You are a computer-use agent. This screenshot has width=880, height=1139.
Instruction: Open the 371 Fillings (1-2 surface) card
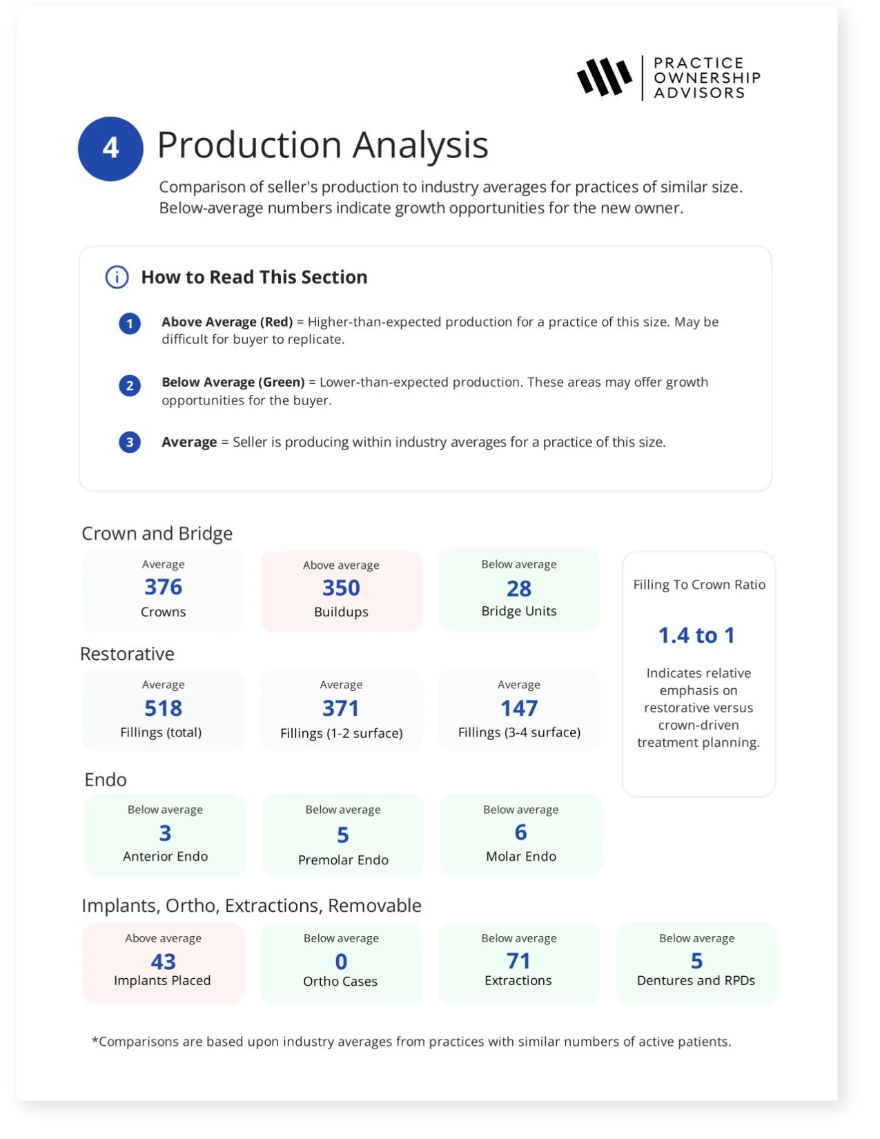[341, 710]
